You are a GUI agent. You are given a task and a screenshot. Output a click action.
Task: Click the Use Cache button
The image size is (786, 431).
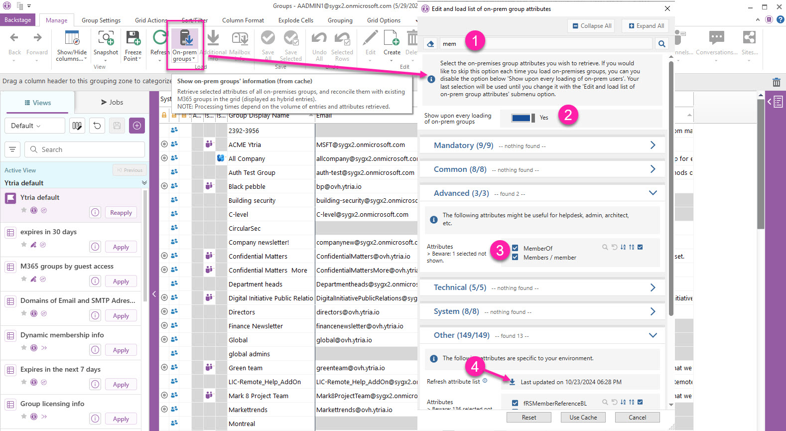583,418
